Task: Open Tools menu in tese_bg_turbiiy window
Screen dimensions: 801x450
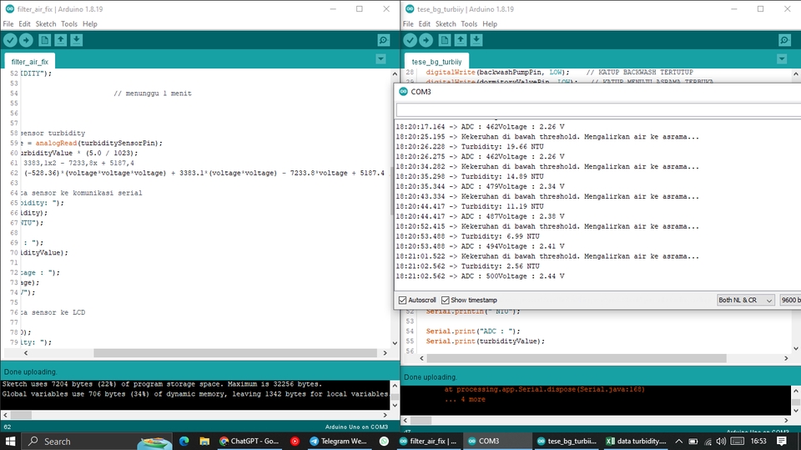Action: [469, 24]
